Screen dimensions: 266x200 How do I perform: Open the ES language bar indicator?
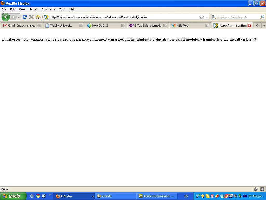186,196
